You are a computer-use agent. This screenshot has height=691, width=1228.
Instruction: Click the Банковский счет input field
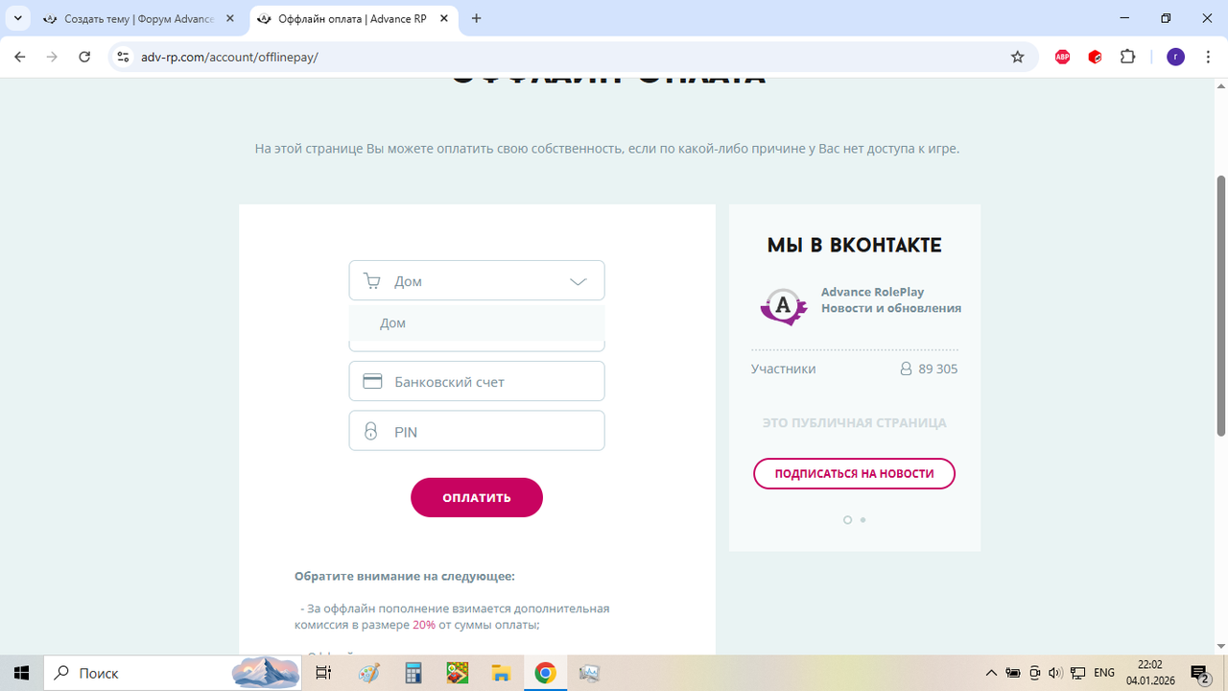(x=477, y=381)
